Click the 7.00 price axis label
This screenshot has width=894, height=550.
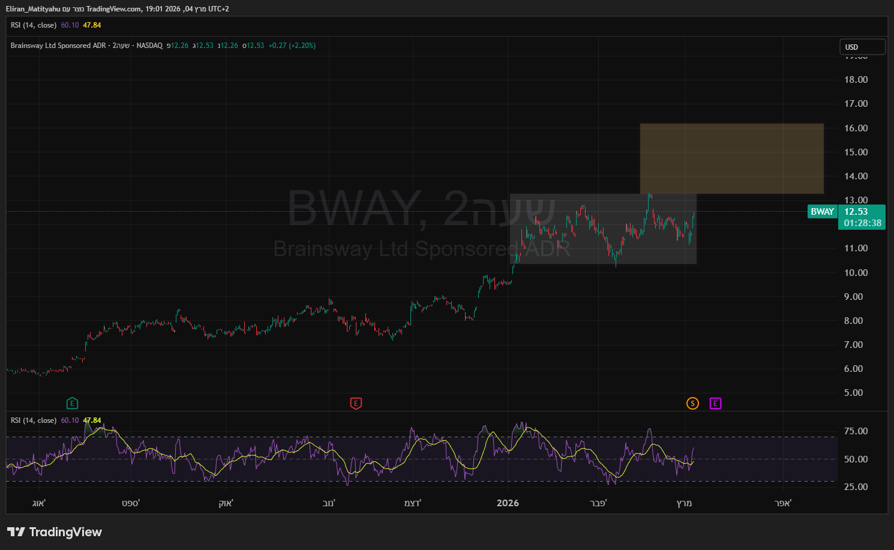pyautogui.click(x=854, y=344)
